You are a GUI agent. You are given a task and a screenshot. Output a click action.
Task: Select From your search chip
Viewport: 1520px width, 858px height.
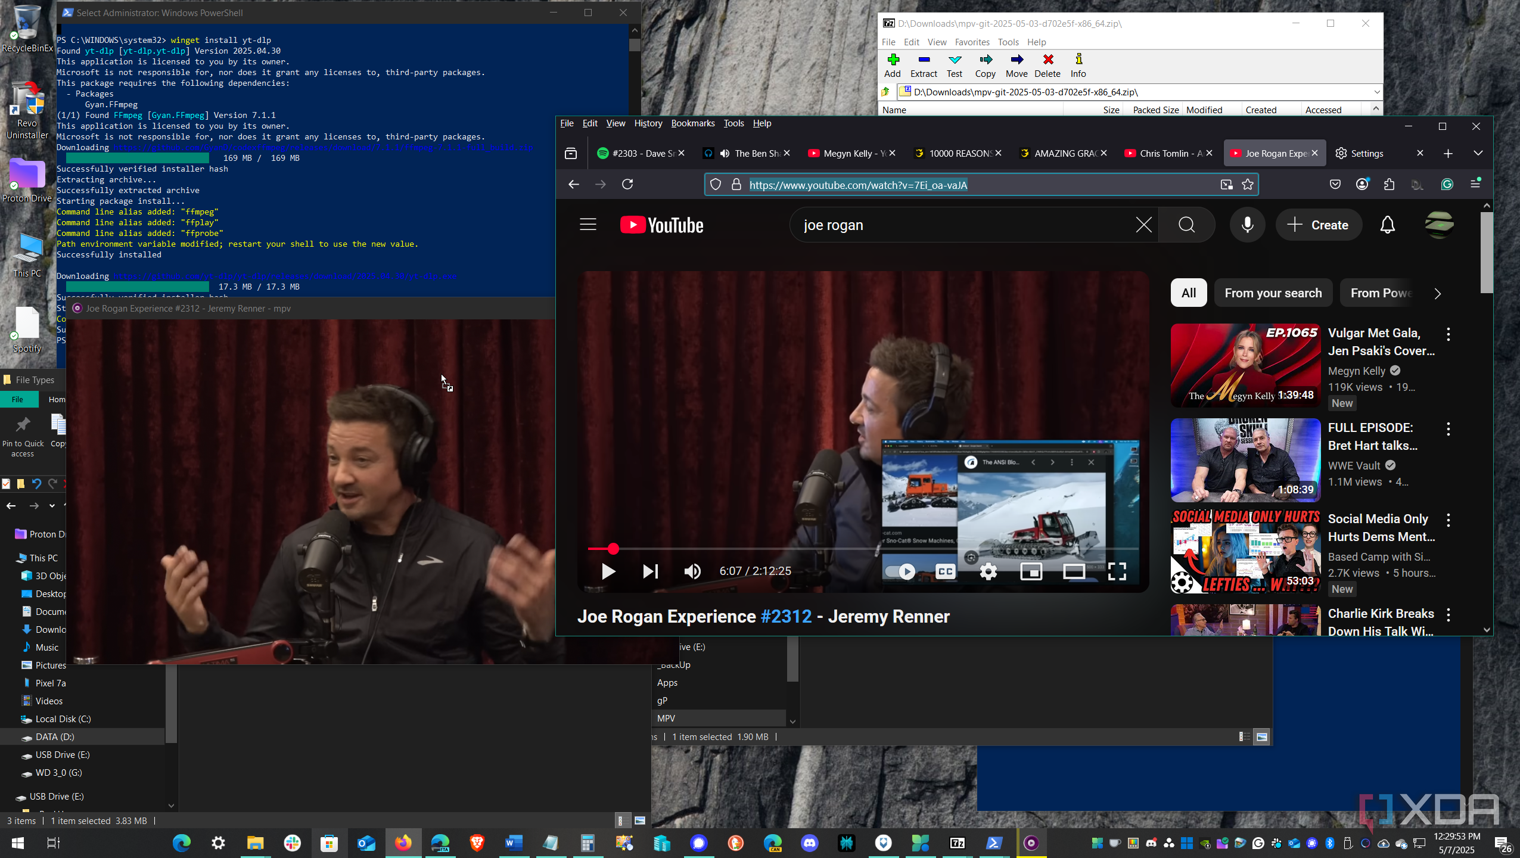pyautogui.click(x=1273, y=293)
